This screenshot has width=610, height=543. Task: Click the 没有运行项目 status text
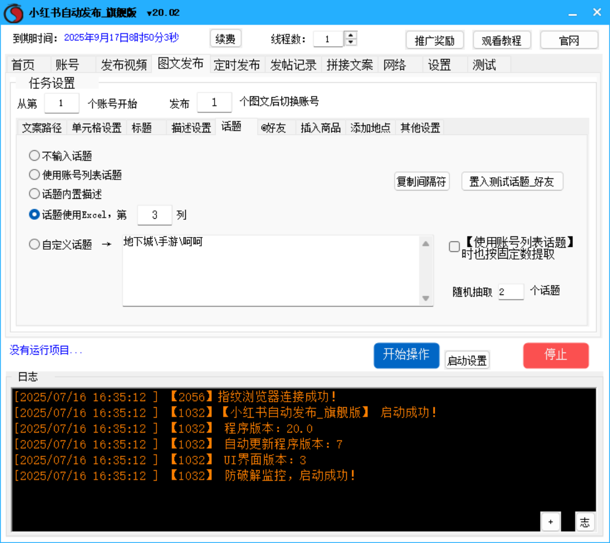pos(46,350)
